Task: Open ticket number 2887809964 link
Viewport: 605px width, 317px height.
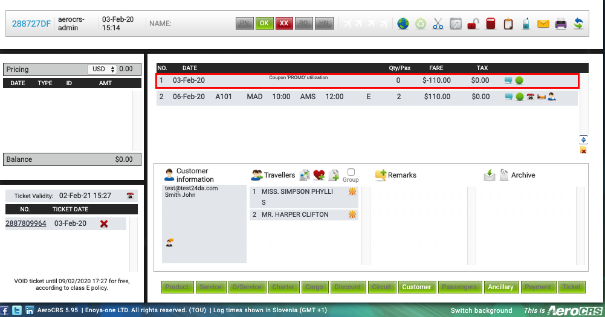Action: (x=26, y=223)
